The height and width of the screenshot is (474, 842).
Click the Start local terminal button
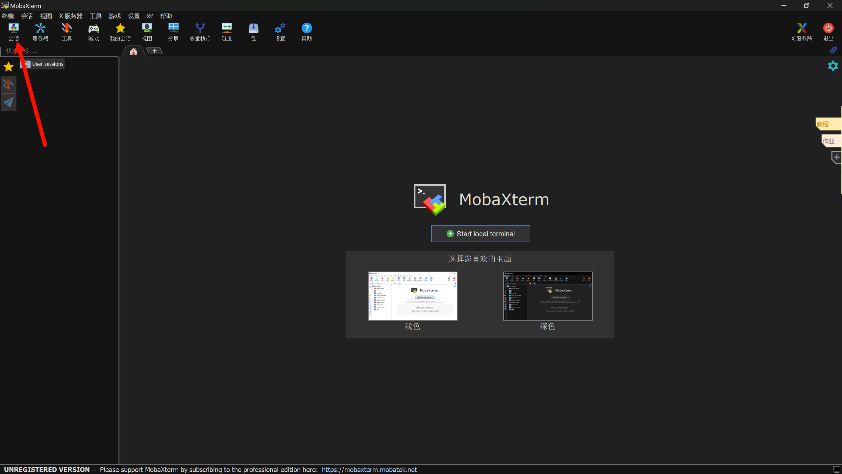pos(481,234)
